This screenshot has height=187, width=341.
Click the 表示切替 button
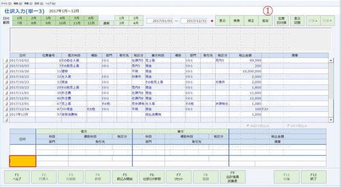(297, 21)
